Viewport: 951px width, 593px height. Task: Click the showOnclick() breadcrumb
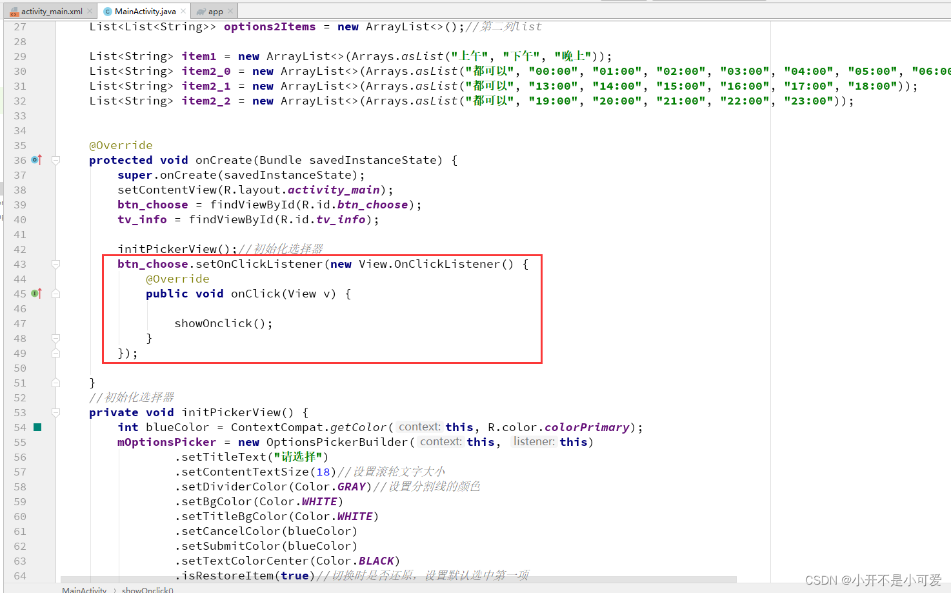coord(148,589)
